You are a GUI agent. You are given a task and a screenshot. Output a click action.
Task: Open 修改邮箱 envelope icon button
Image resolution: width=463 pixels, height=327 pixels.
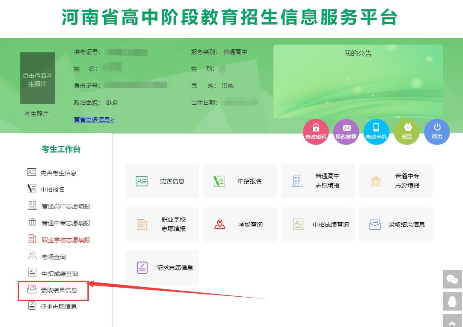pyautogui.click(x=346, y=131)
